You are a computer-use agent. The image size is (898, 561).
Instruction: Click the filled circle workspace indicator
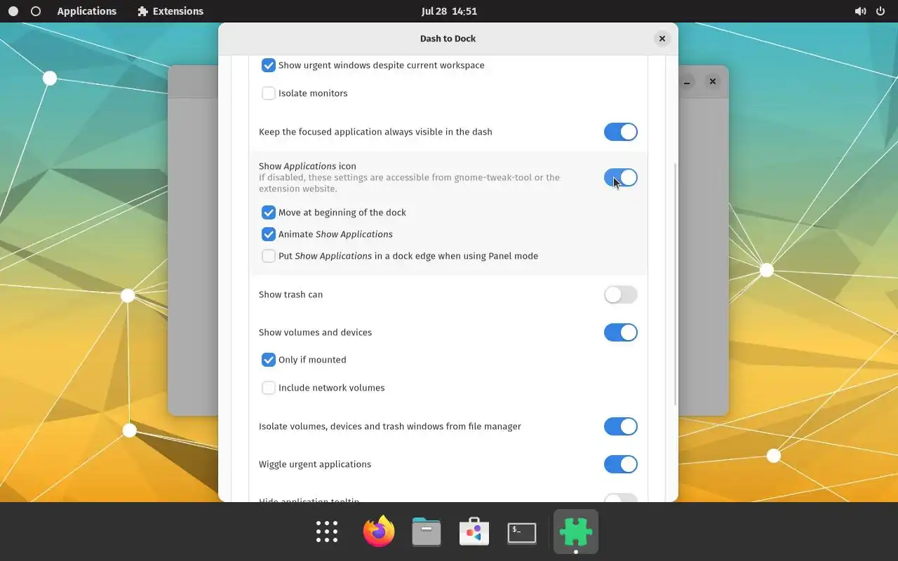pyautogui.click(x=13, y=11)
